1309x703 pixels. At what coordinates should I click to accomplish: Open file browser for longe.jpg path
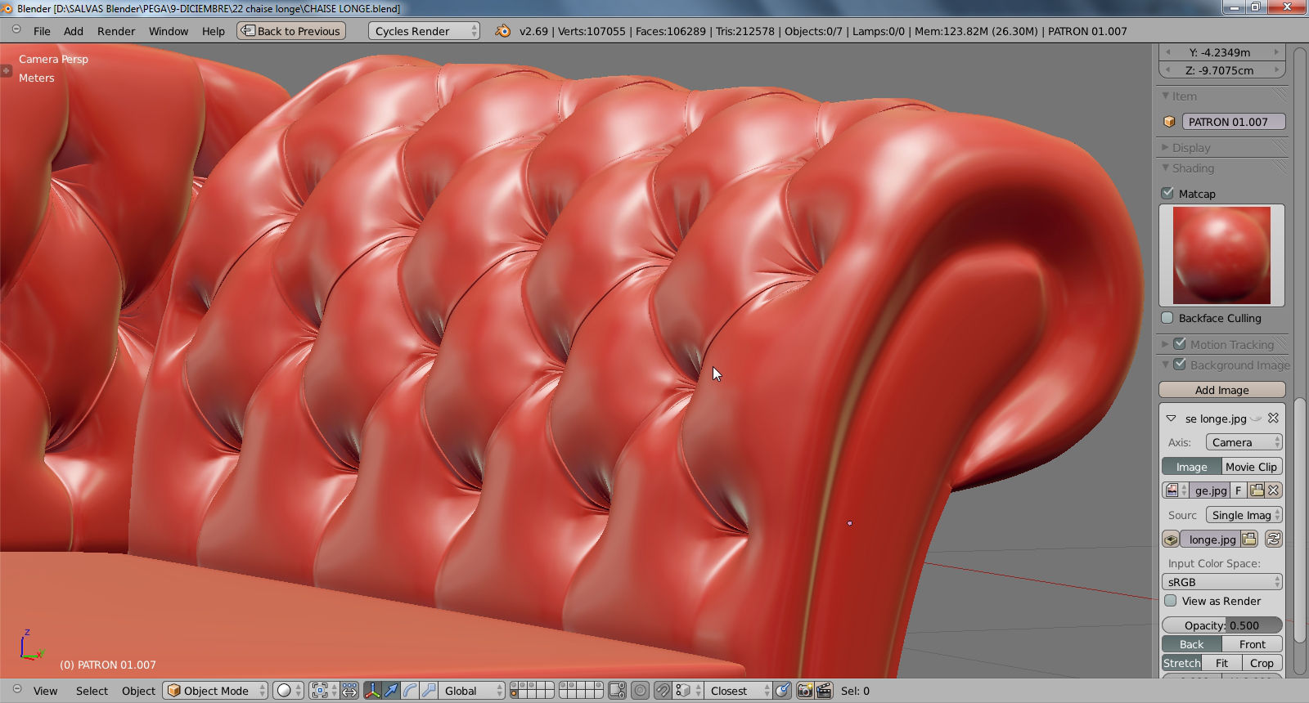(1249, 540)
